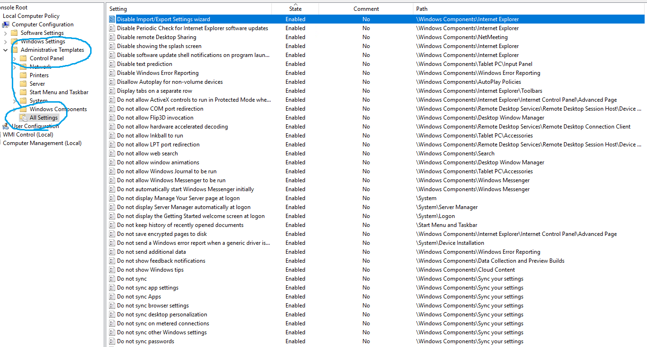Click the '\System\Server Manager' path cell
Image resolution: width=647 pixels, height=347 pixels.
447,207
